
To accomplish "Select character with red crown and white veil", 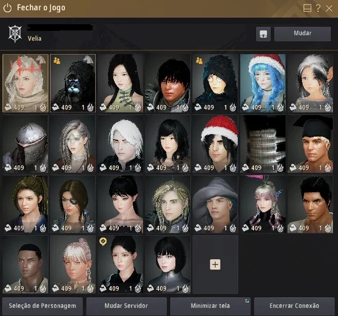I will [x=25, y=83].
